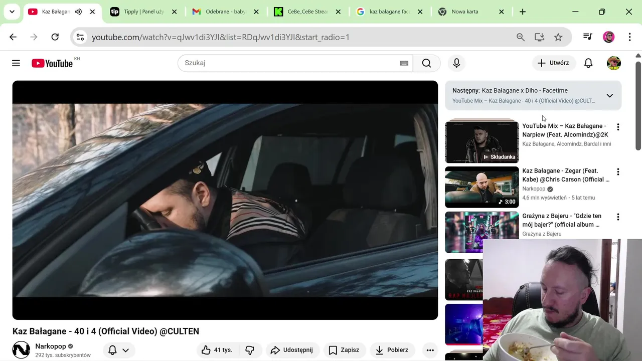Open the tab search dropdown arrow
This screenshot has height=361, width=642.
pyautogui.click(x=12, y=12)
